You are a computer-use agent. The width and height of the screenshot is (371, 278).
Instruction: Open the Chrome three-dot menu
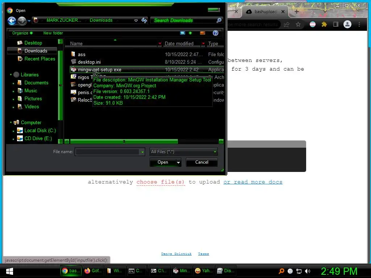pyautogui.click(x=359, y=24)
